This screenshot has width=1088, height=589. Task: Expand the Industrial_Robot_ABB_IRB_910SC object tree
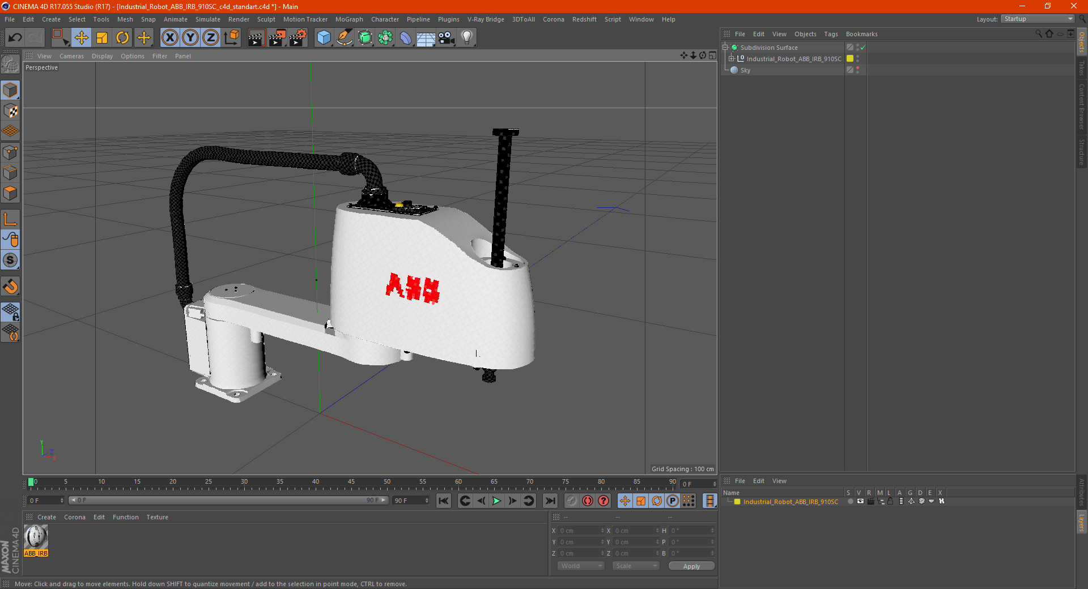pos(732,58)
